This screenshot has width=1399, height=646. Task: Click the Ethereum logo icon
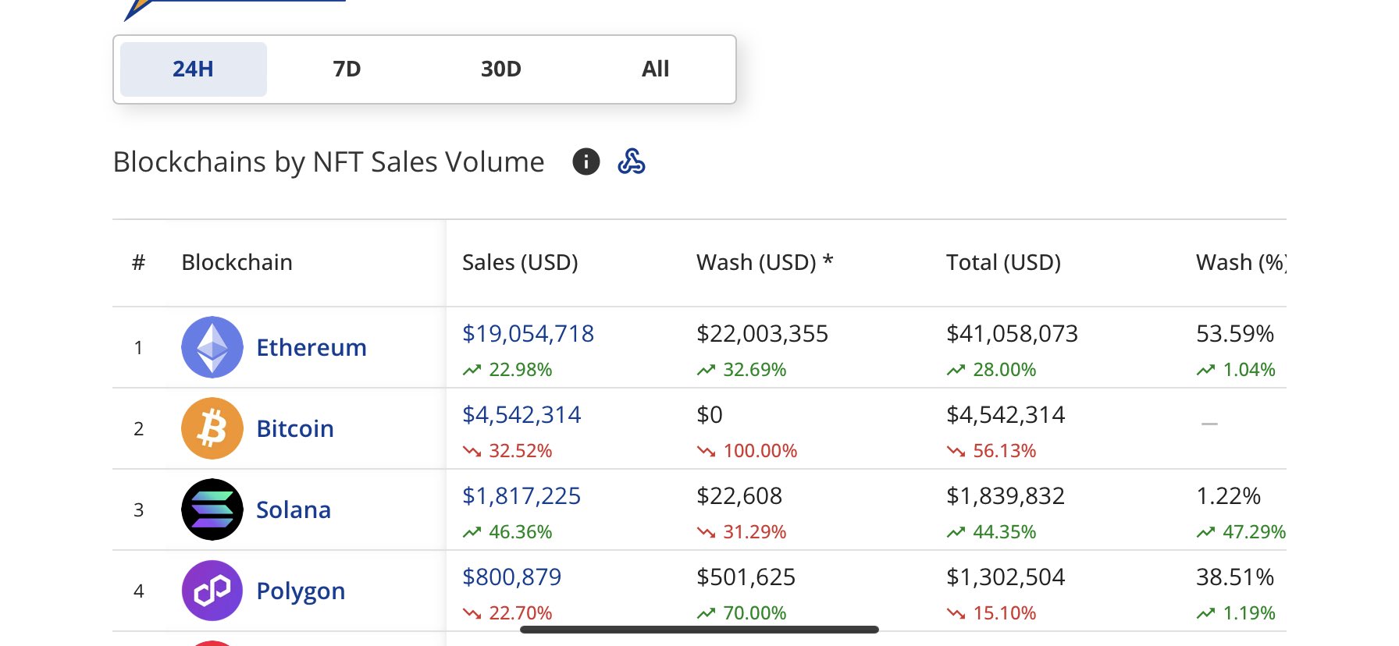(x=212, y=347)
